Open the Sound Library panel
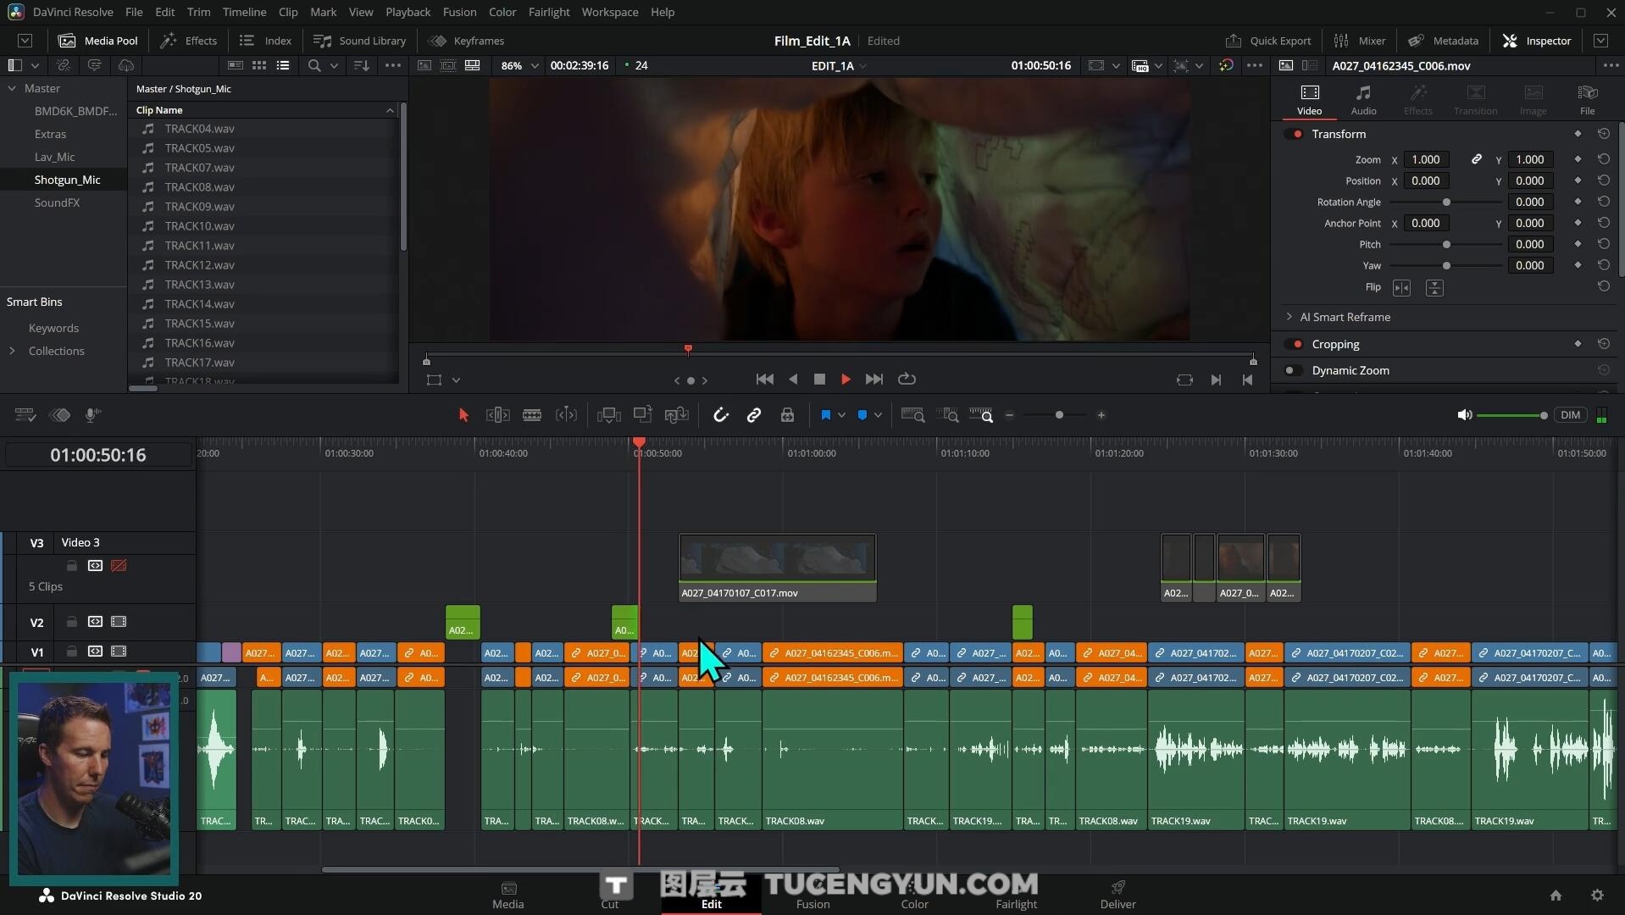The width and height of the screenshot is (1625, 915). (360, 41)
